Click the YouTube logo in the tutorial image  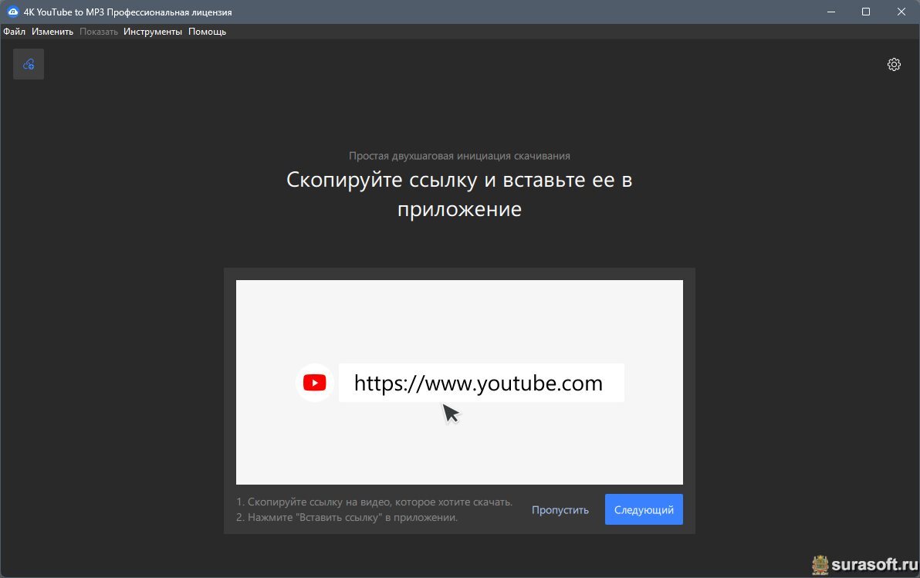(314, 383)
